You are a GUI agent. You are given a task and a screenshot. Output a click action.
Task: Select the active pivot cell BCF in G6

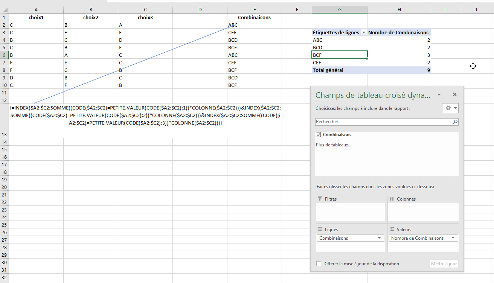click(340, 55)
